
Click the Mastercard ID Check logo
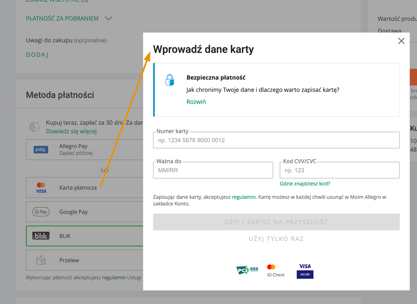pos(276,271)
